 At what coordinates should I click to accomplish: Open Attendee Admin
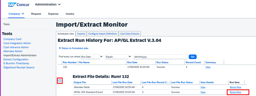click(13, 51)
